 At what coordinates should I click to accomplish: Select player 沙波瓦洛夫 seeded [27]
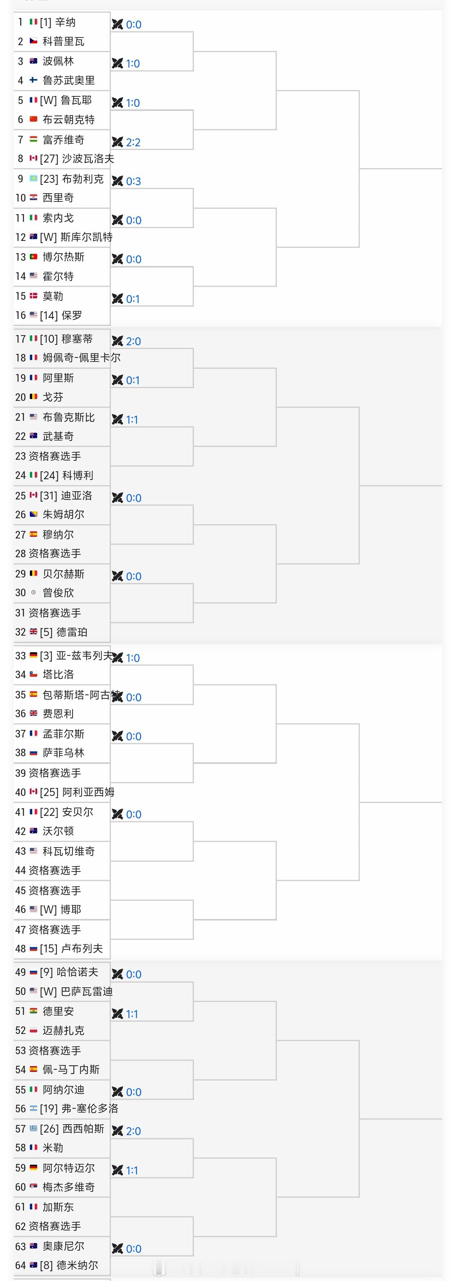[x=77, y=159]
